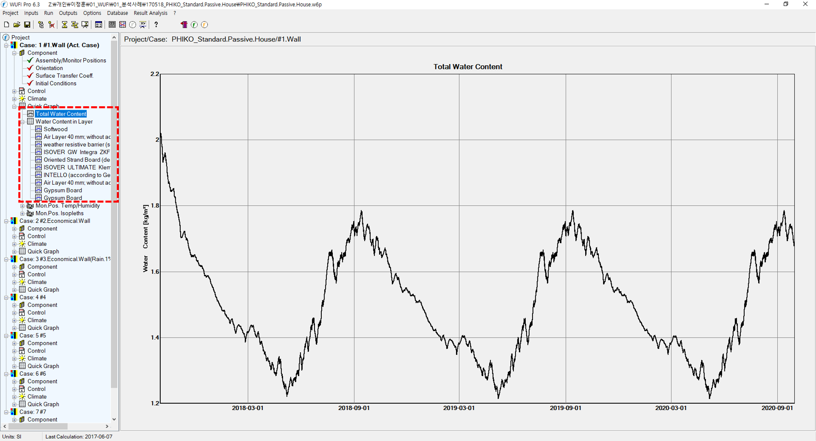
Task: Click the Open project folder icon
Action: point(17,25)
